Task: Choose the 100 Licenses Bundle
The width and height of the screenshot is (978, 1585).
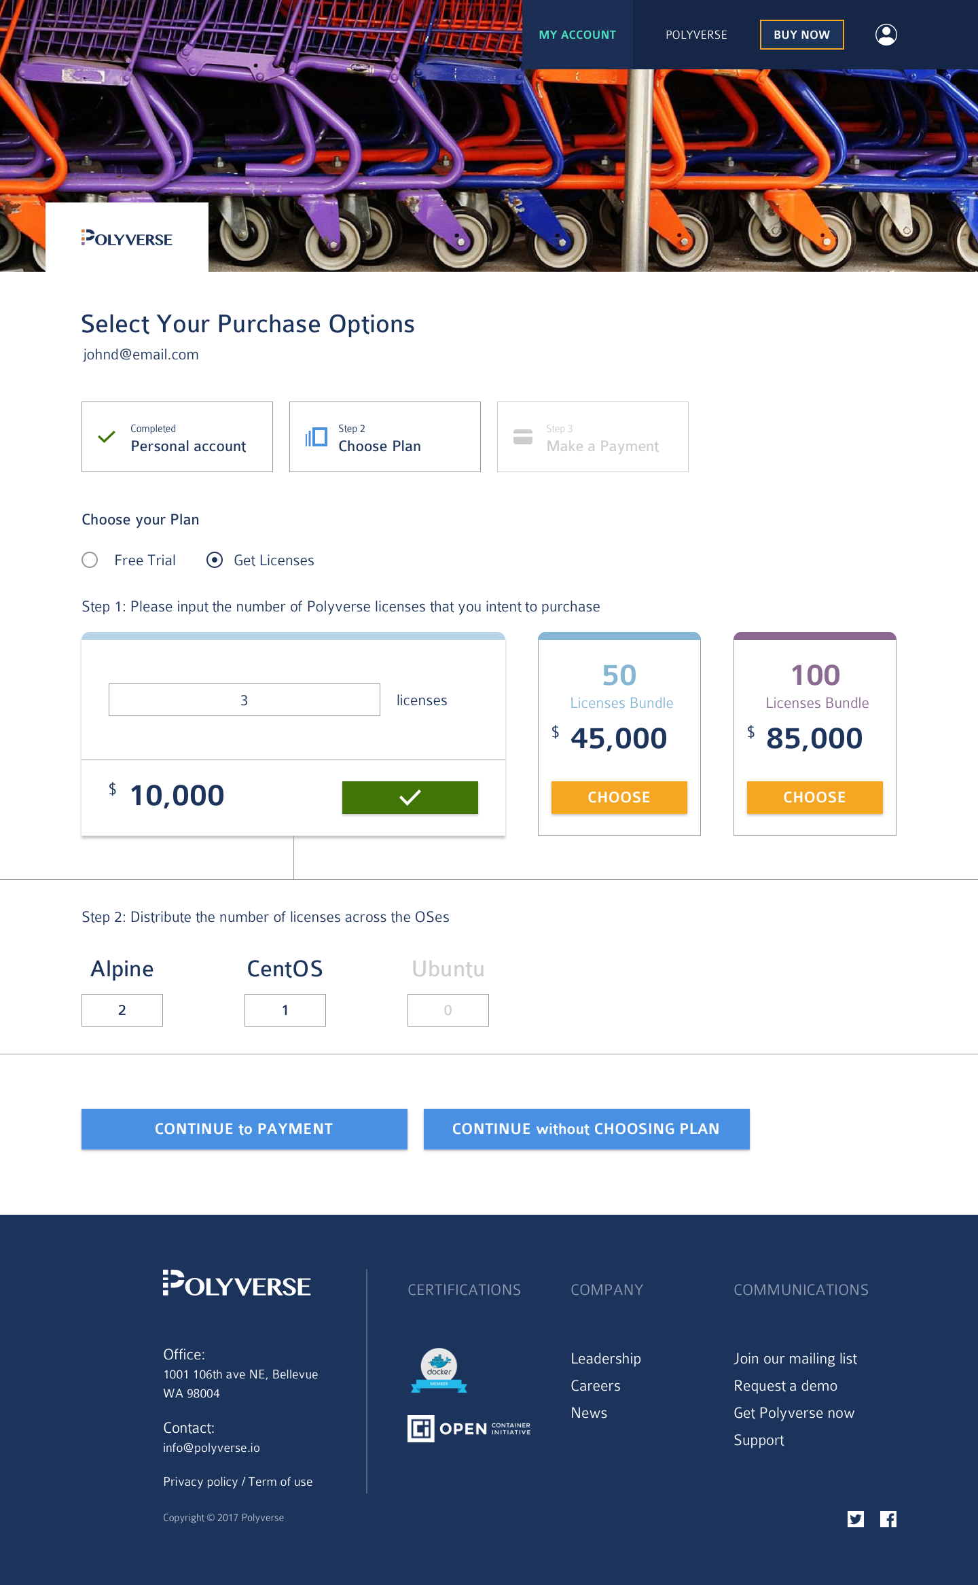Action: click(x=814, y=797)
